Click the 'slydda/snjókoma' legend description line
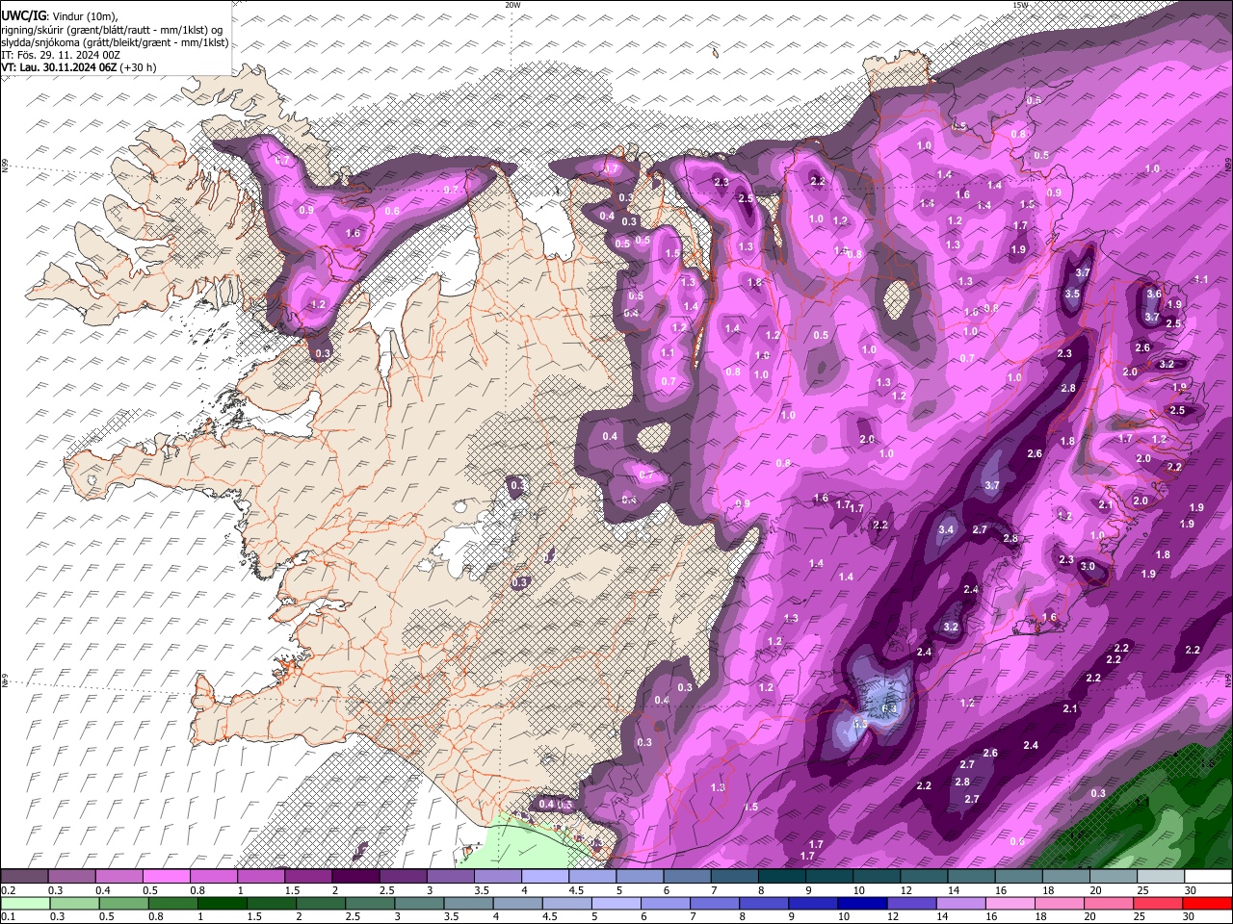The image size is (1233, 924). [115, 42]
